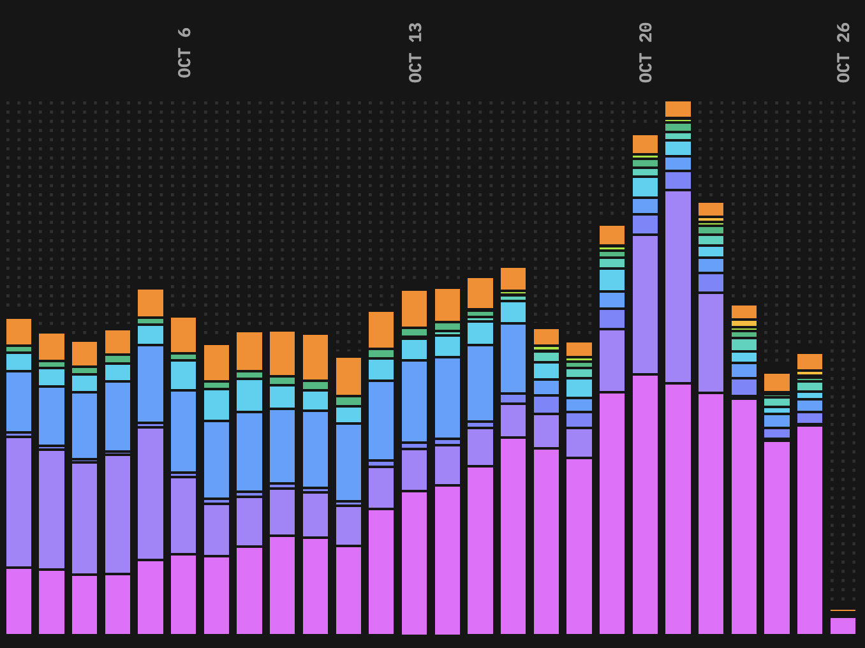Select the cyan segment of the Oct 20 bar

(645, 188)
